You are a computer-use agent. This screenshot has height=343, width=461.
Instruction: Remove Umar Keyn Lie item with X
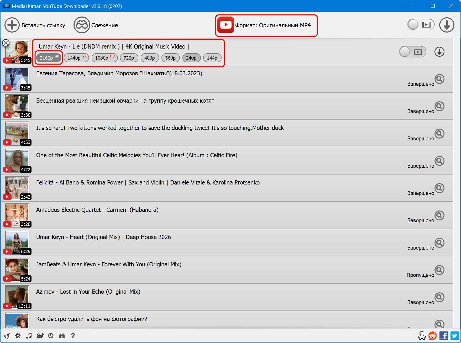point(6,43)
